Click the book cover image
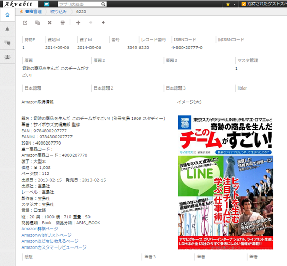 (225, 182)
